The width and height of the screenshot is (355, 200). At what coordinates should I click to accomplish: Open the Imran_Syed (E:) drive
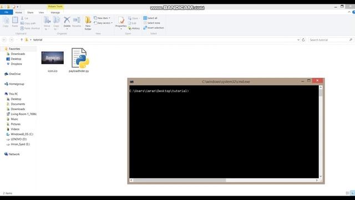[20, 144]
